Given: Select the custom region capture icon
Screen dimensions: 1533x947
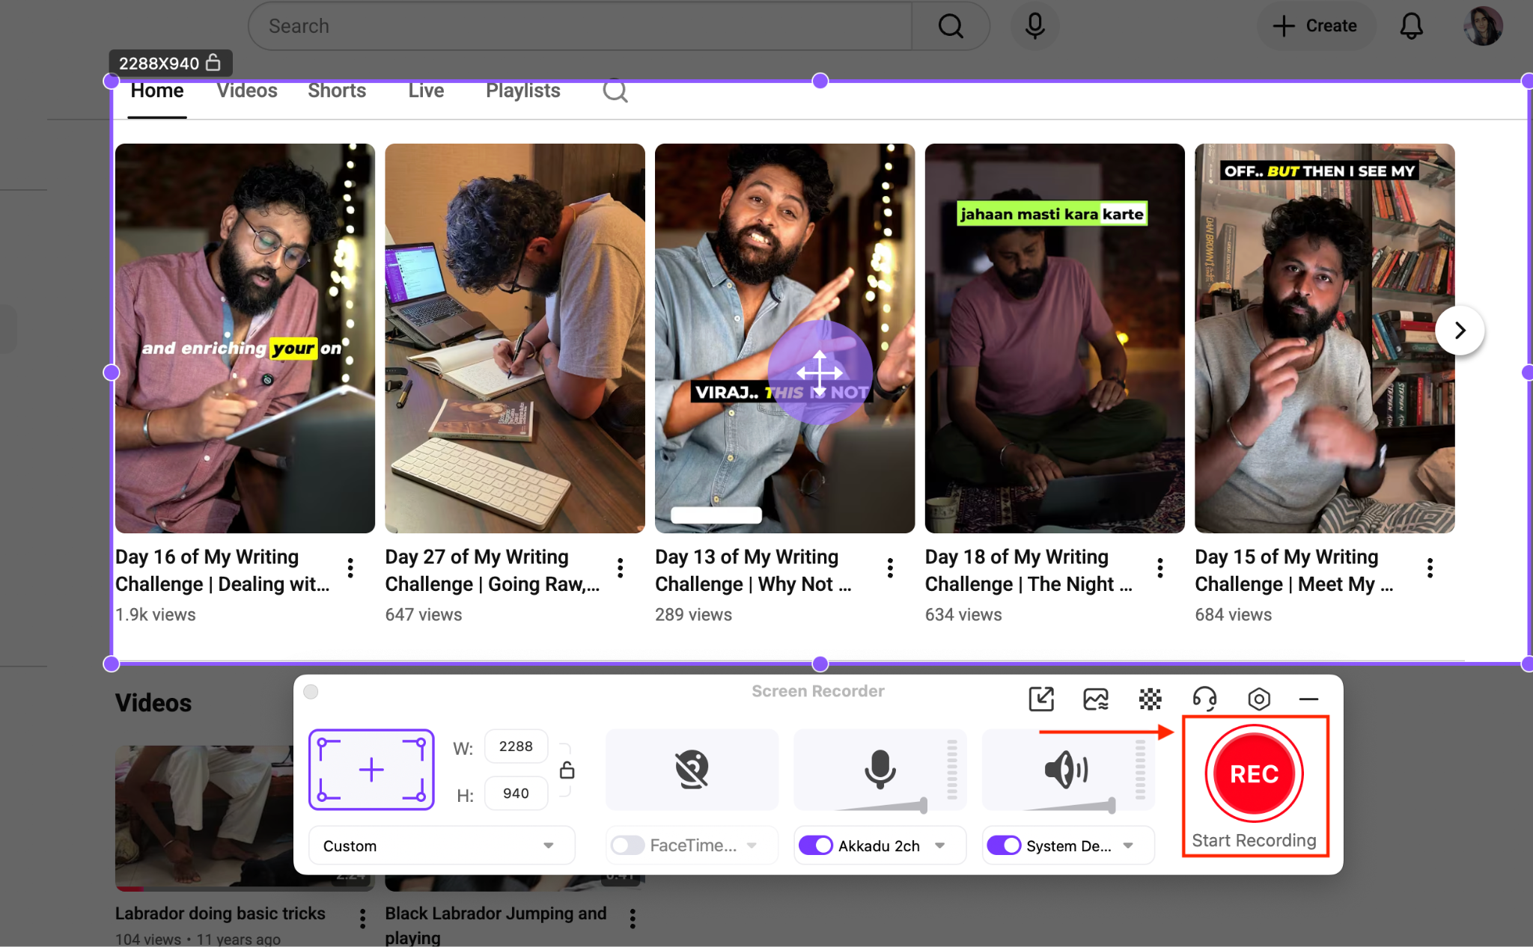Looking at the screenshot, I should click(371, 770).
